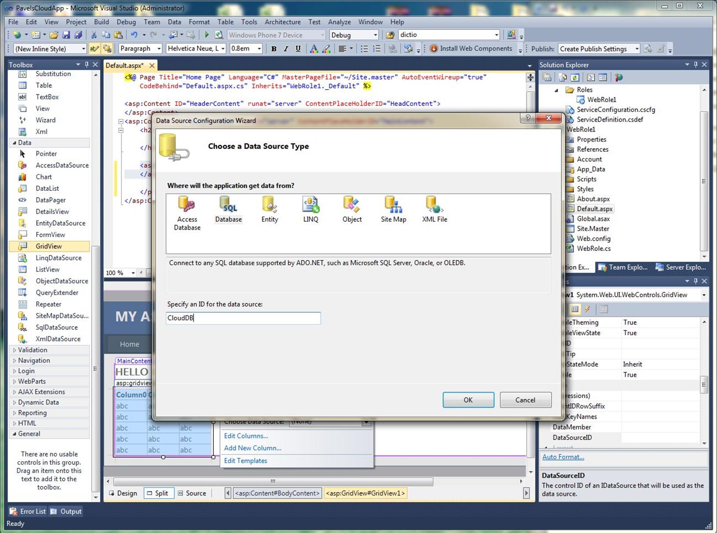Click Edit Columns link
This screenshot has width=717, height=533.
point(246,436)
